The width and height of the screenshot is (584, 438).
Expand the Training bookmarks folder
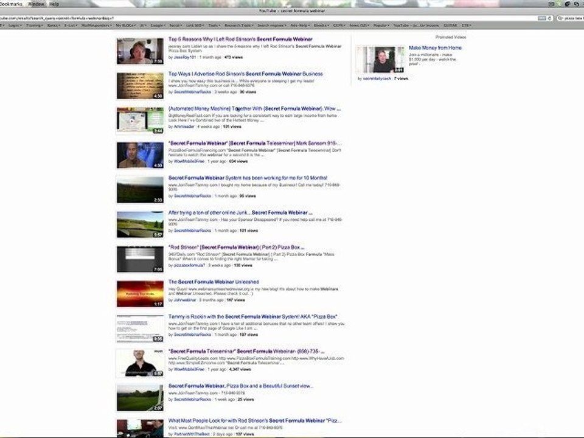tap(34, 26)
